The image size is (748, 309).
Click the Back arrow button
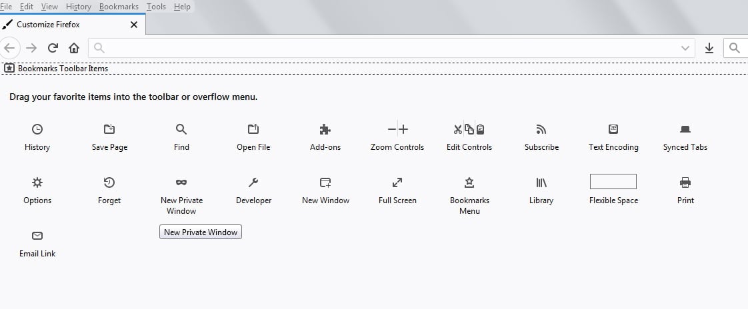point(9,48)
